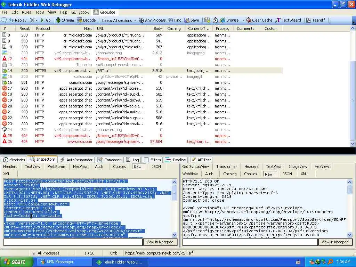
Task: Switch to the Statistics tab
Action: [x=14, y=160]
